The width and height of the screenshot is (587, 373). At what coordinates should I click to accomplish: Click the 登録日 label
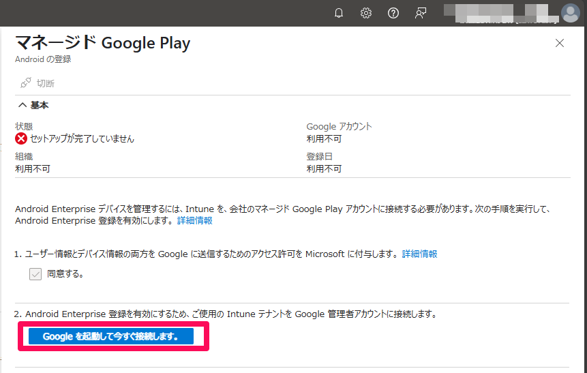pyautogui.click(x=319, y=157)
